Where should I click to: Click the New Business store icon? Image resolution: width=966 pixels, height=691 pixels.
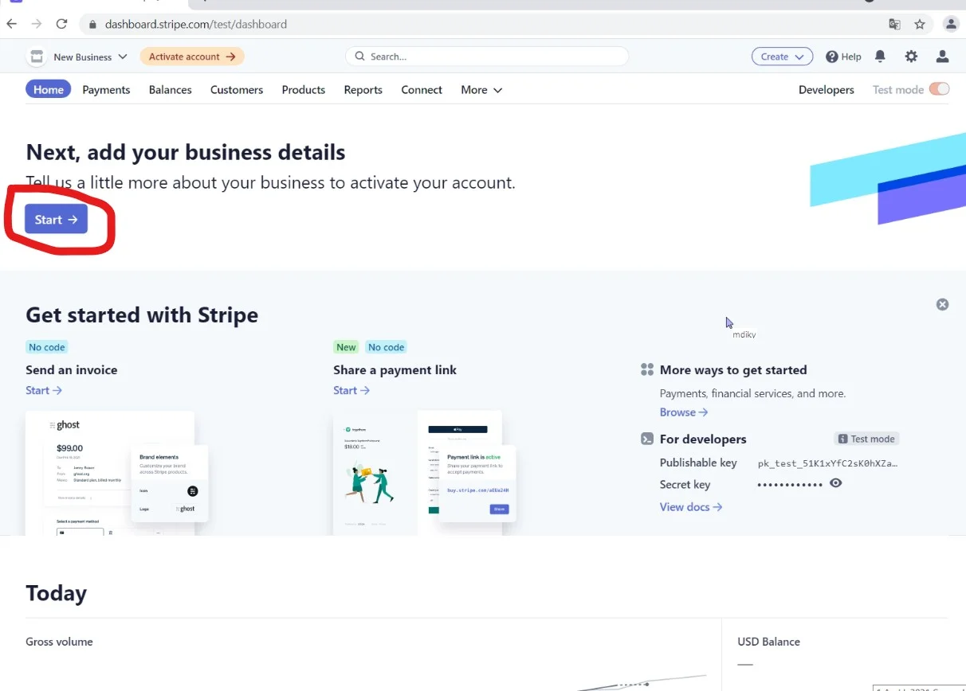coord(36,57)
